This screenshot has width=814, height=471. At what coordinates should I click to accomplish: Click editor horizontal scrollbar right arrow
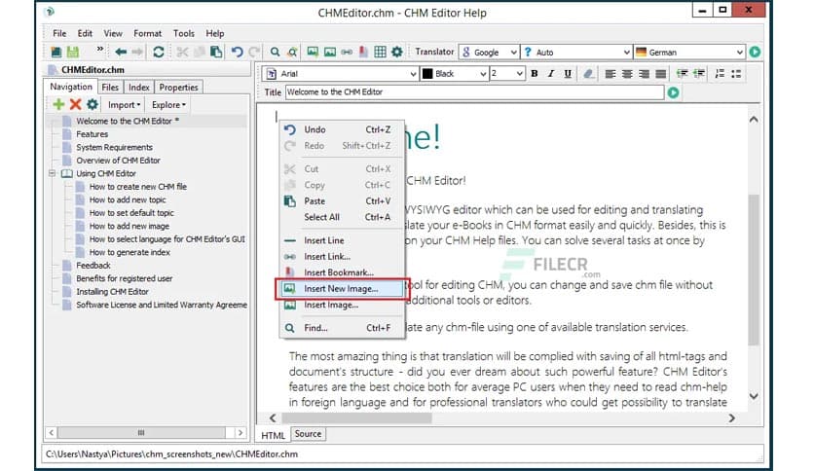coord(731,418)
